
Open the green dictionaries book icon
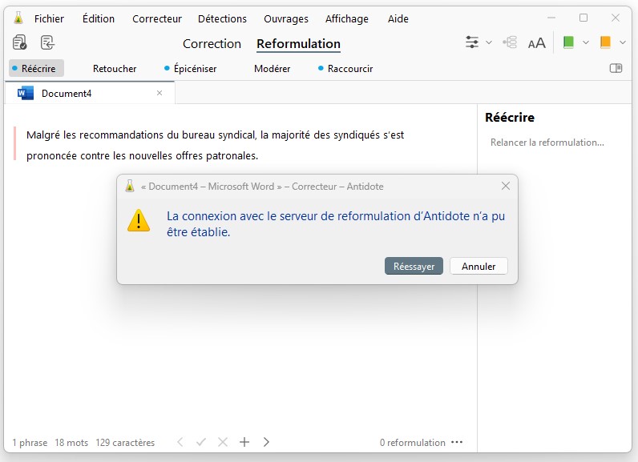(568, 42)
